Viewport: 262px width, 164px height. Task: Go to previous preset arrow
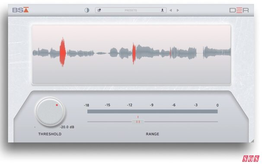click(171, 10)
